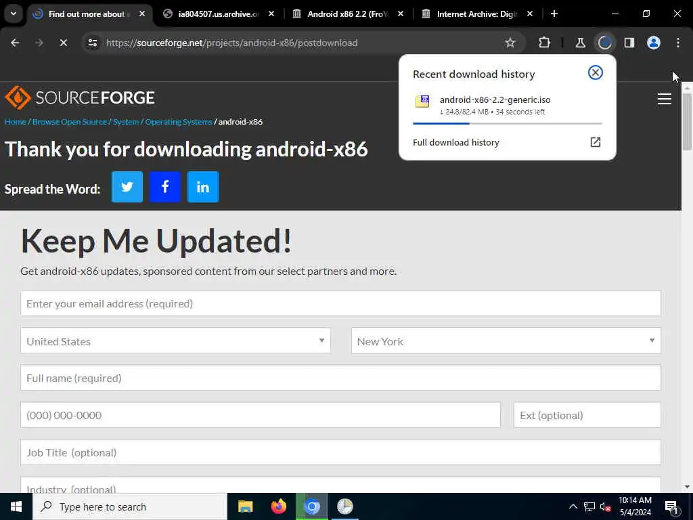Open File Explorer from the taskbar
This screenshot has width=693, height=520.
(x=245, y=506)
